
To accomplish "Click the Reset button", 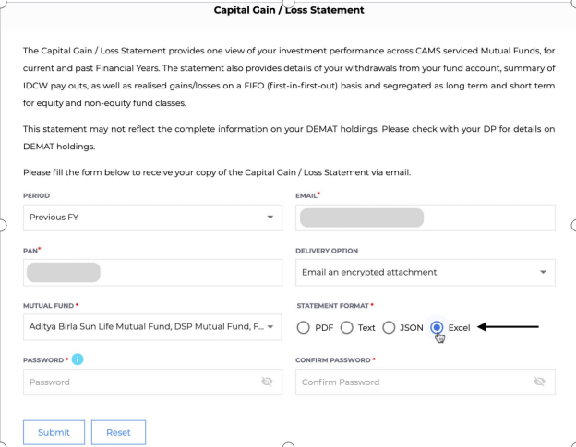I will point(119,432).
